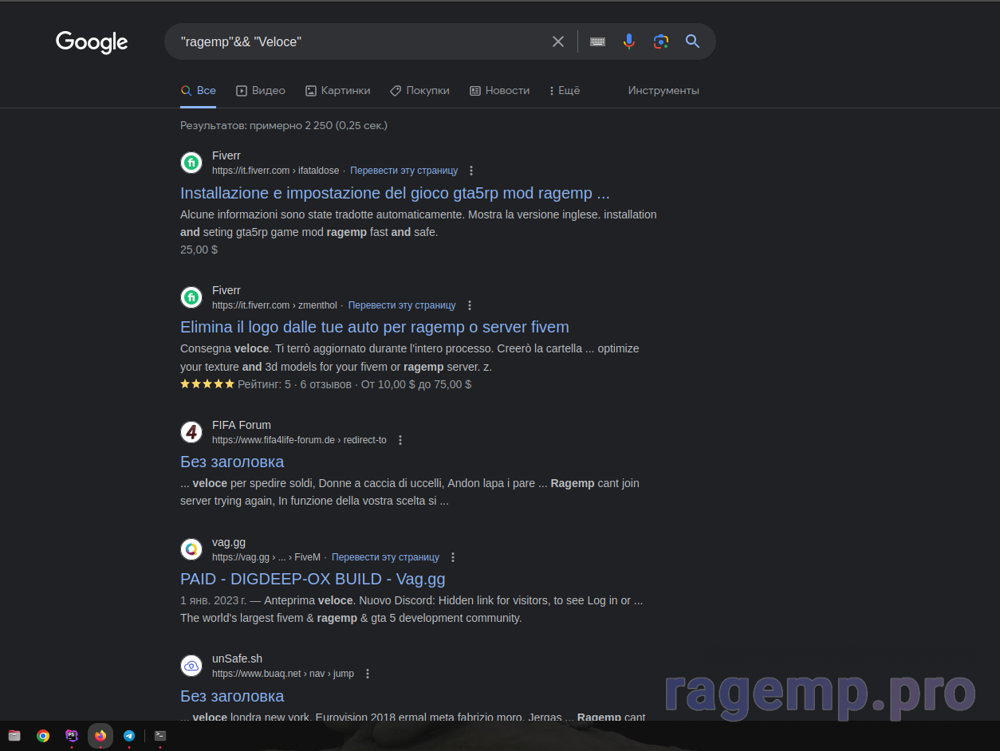Switch to the Картинки tab
The image size is (1000, 751).
click(x=338, y=91)
